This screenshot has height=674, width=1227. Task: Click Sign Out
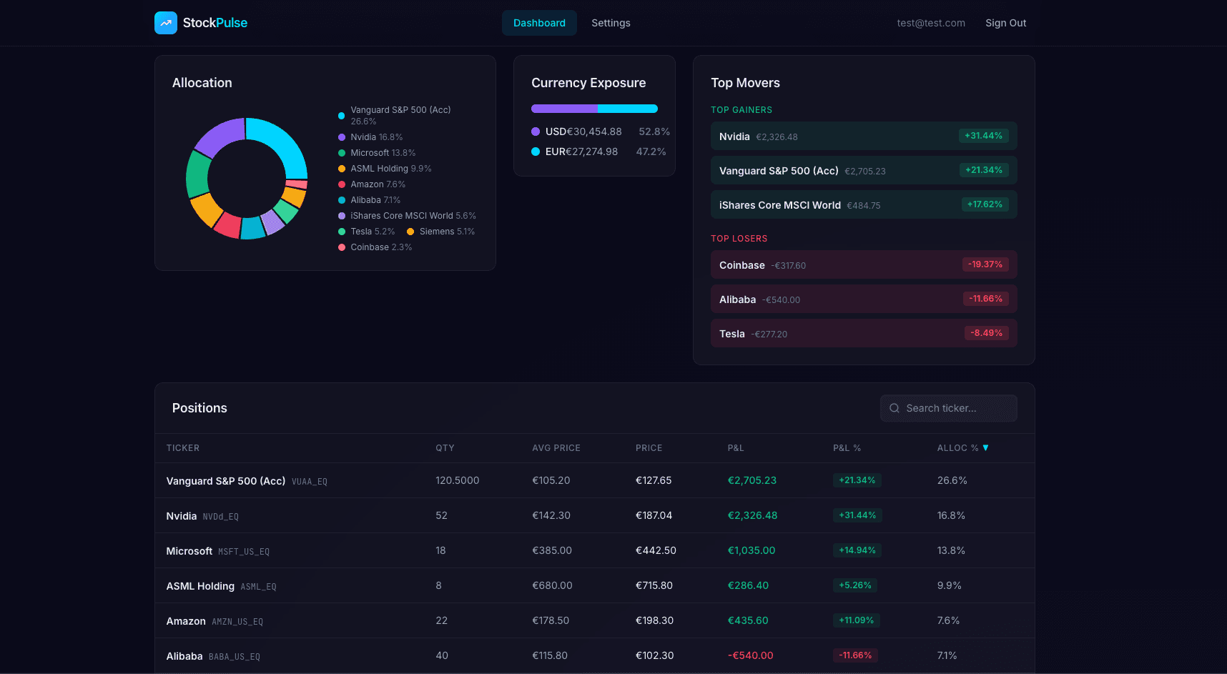1005,23
